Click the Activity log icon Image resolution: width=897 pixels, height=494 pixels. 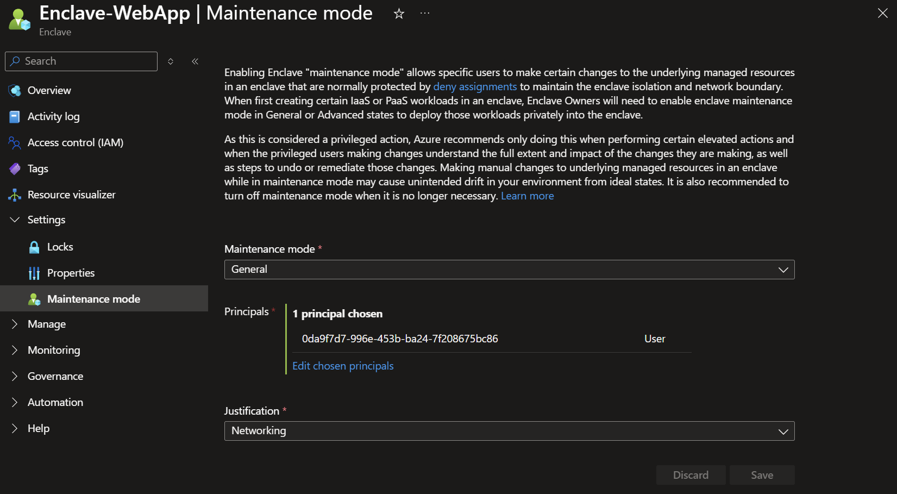tap(15, 116)
